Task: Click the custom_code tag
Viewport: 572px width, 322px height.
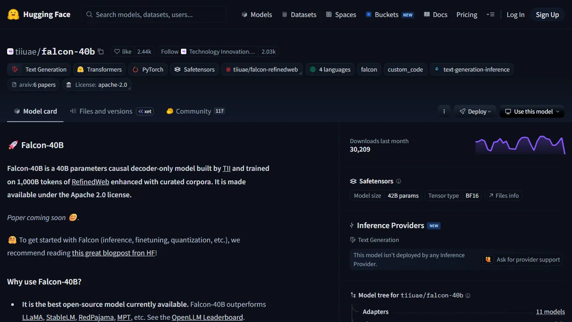Action: pyautogui.click(x=405, y=69)
